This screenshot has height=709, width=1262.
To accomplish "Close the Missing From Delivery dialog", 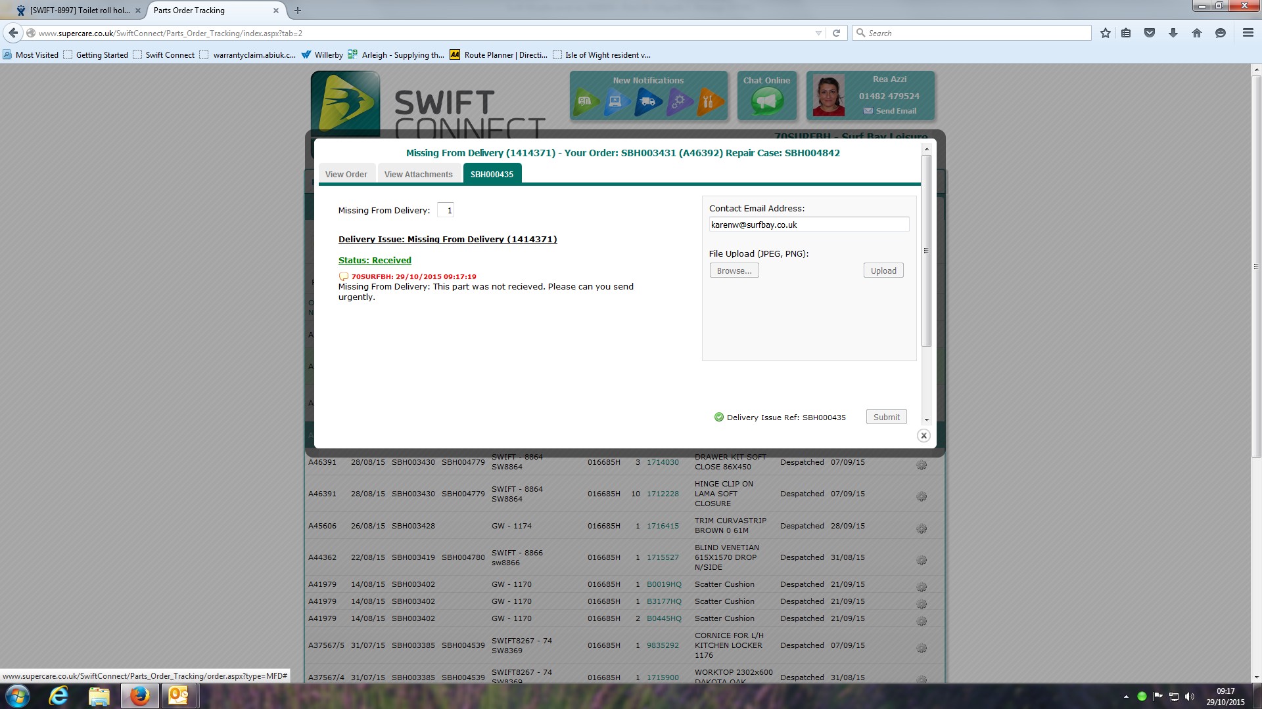I will click(923, 435).
